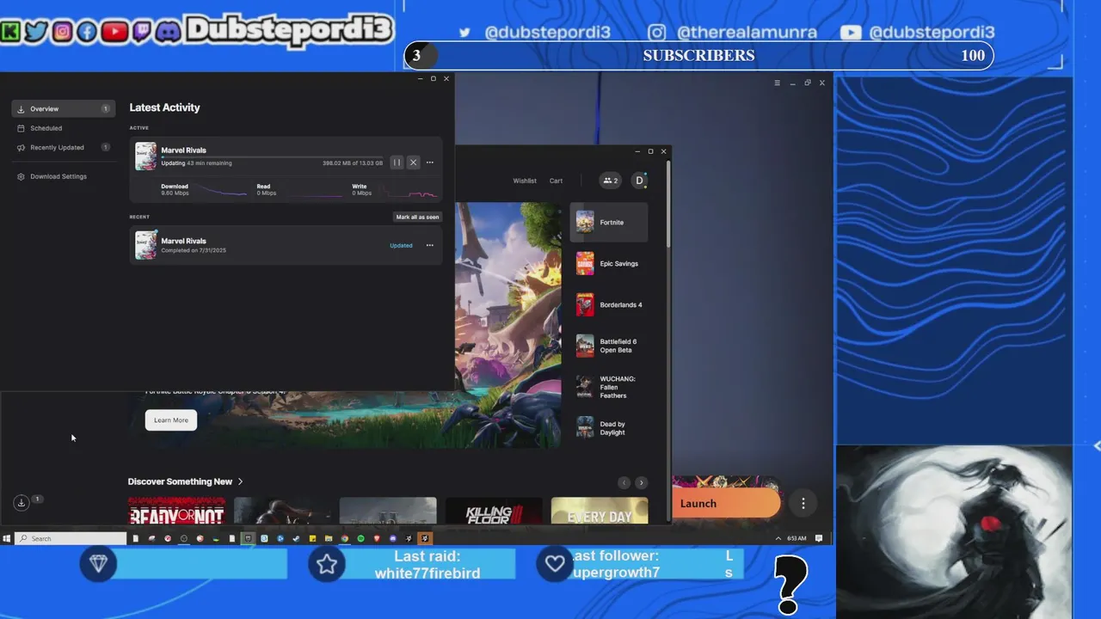Open friends list icon showing 2
The image size is (1101, 619).
(611, 181)
